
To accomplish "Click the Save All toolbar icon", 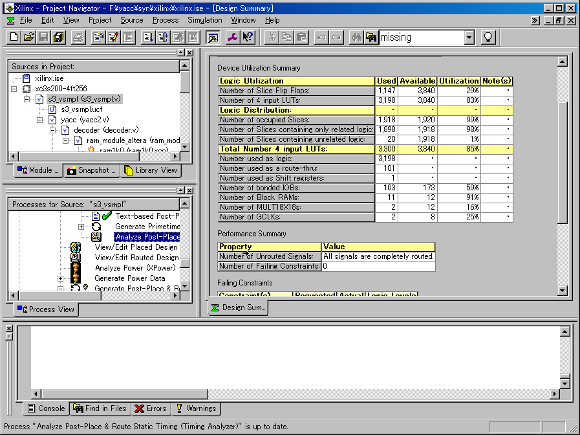I will click(58, 37).
